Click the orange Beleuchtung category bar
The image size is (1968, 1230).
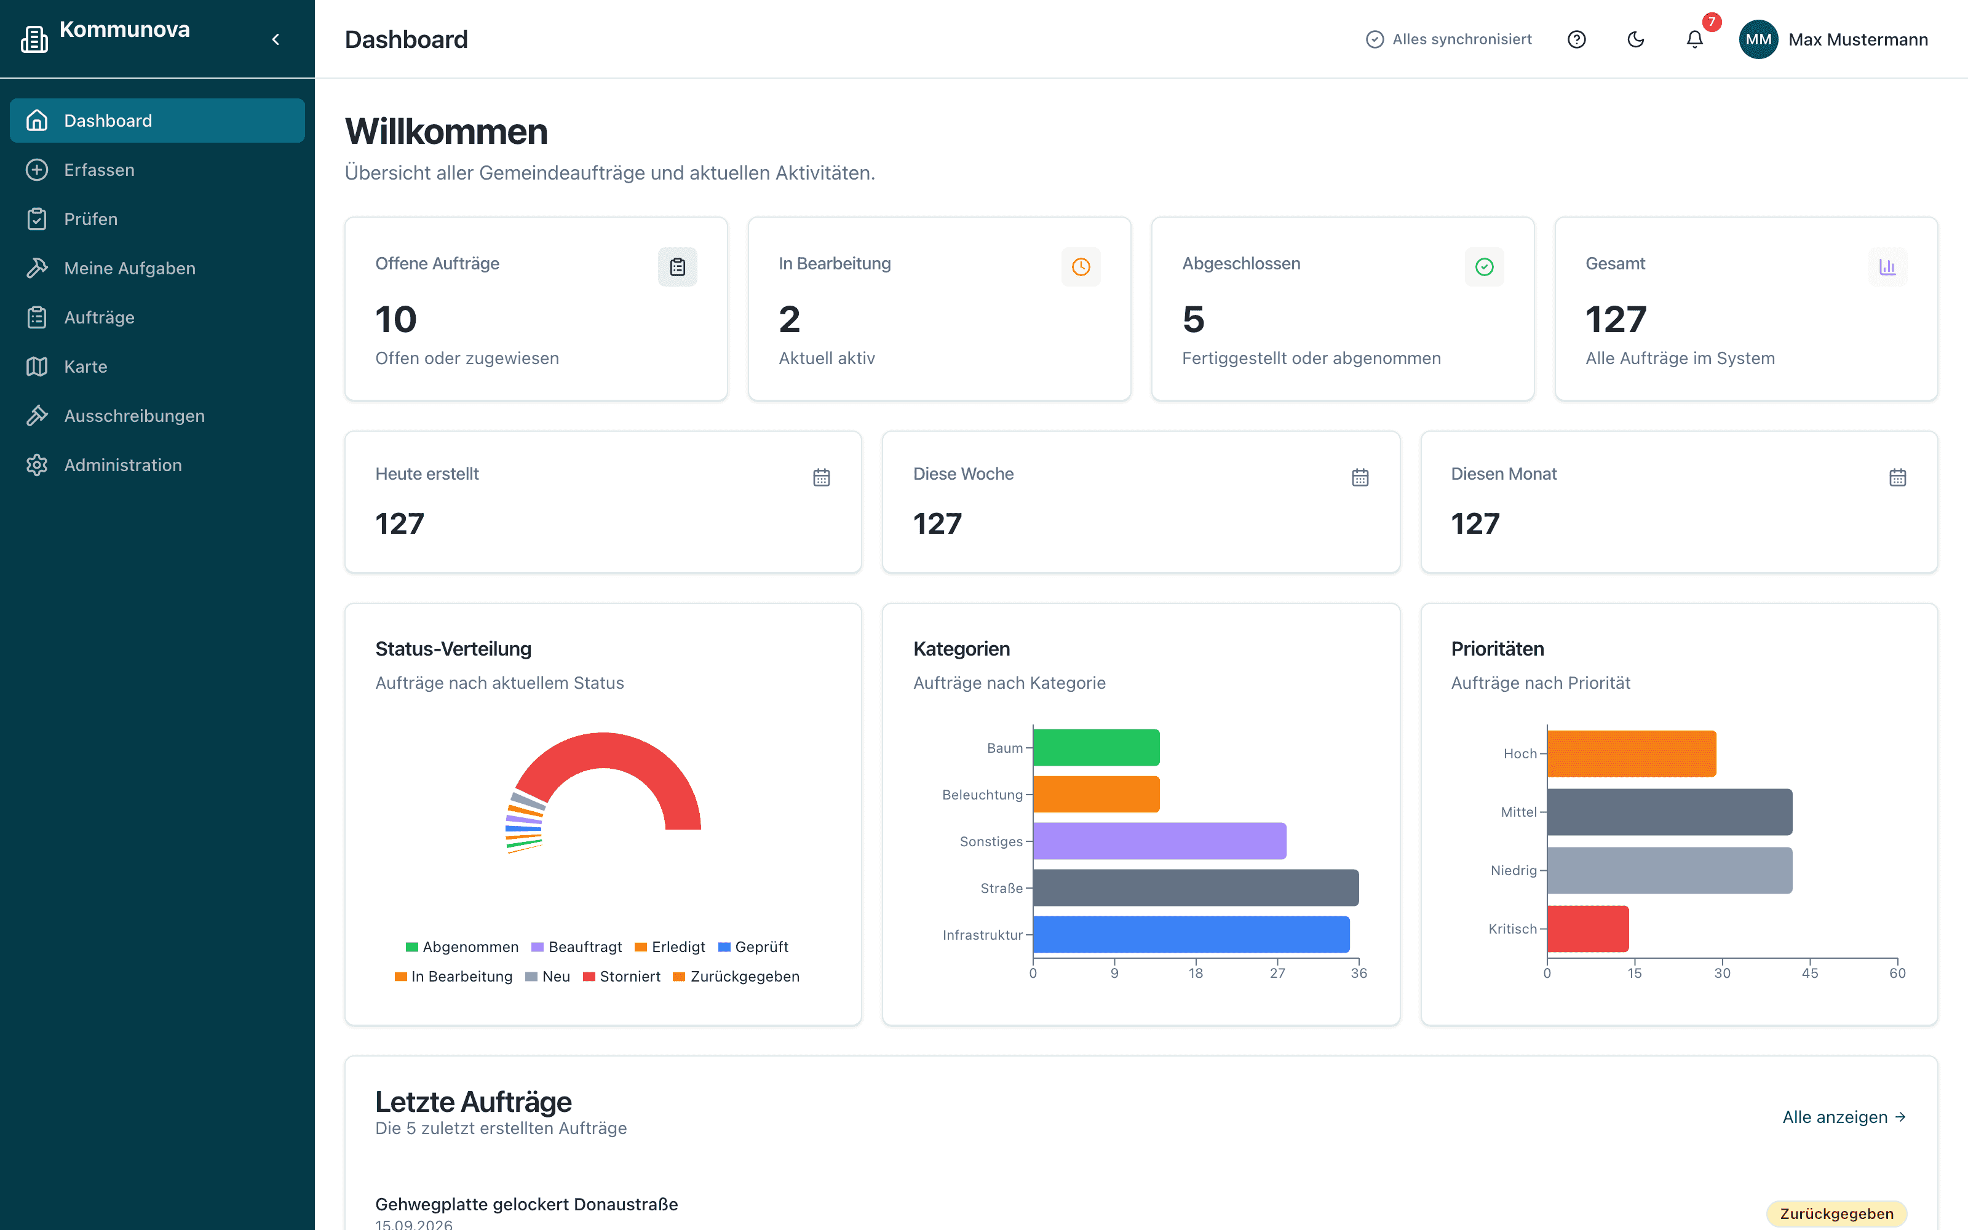coord(1096,794)
